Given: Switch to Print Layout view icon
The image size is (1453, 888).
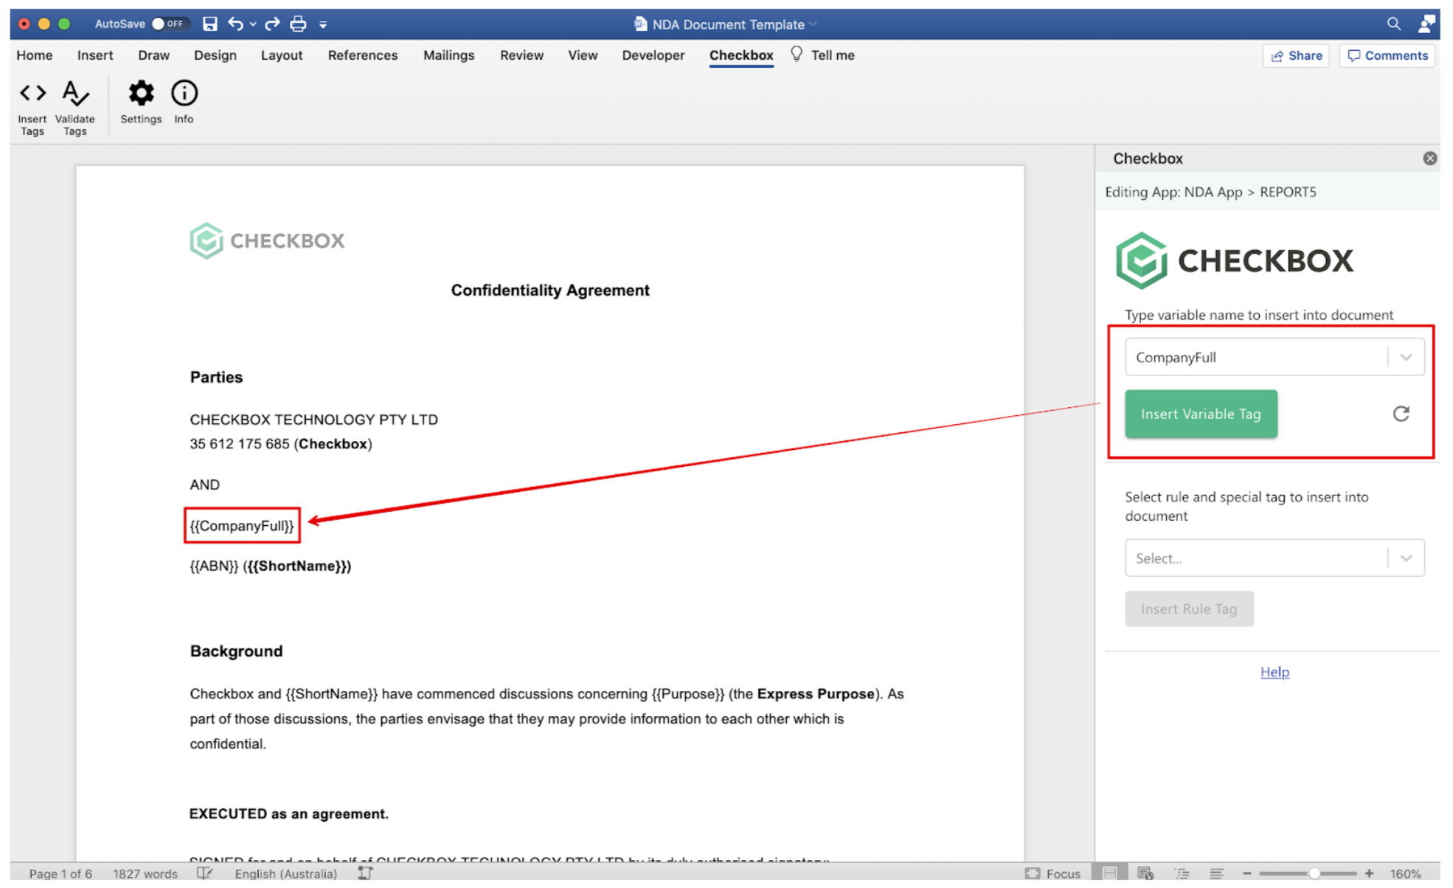Looking at the screenshot, I should tap(1109, 873).
